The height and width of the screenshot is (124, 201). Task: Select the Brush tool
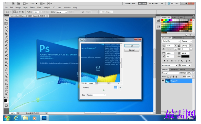[6, 45]
